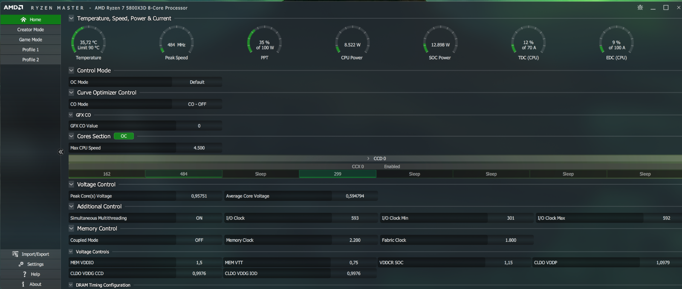Collapse the Memory Control section

[71, 229]
